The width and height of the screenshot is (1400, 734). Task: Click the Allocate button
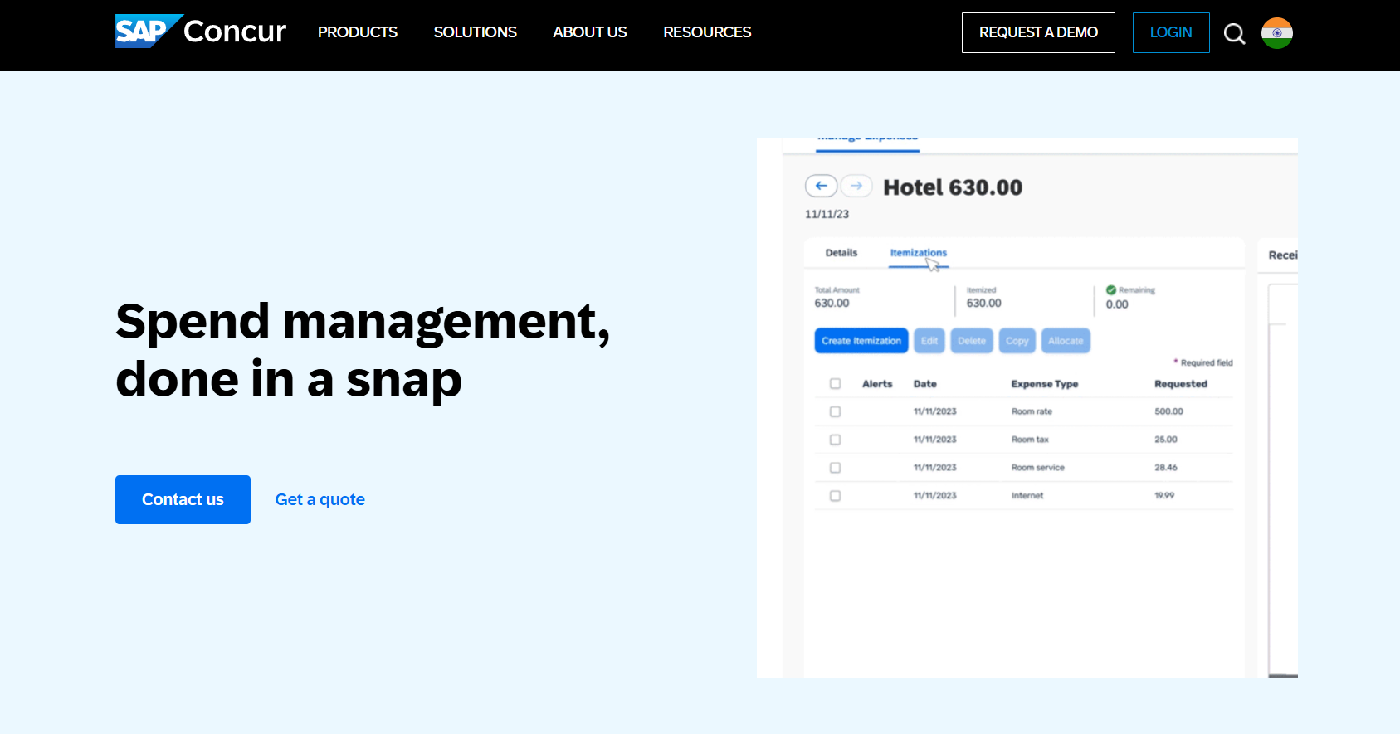click(x=1066, y=341)
